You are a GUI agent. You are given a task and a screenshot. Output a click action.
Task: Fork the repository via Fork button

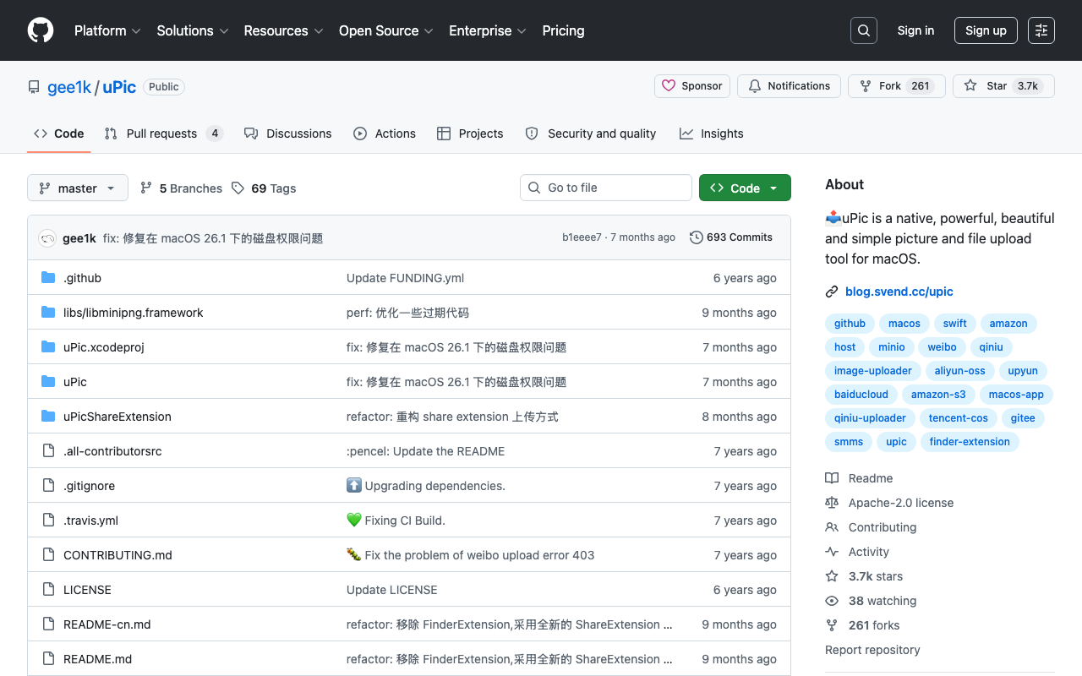pos(897,86)
